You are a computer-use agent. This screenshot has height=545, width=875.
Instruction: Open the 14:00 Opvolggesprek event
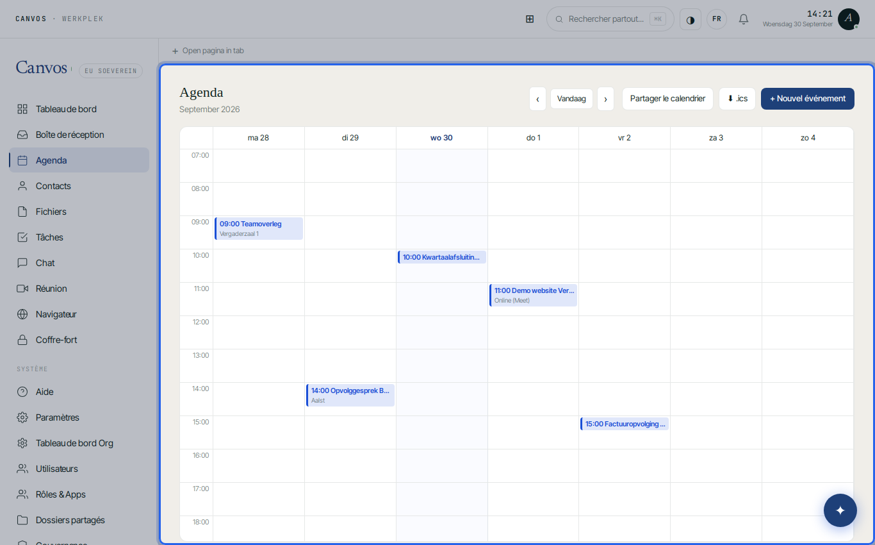point(350,395)
